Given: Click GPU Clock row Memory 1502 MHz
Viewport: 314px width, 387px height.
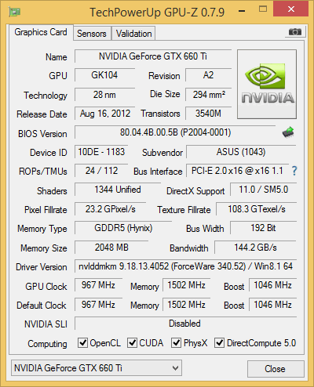Looking at the screenshot, I should [187, 285].
